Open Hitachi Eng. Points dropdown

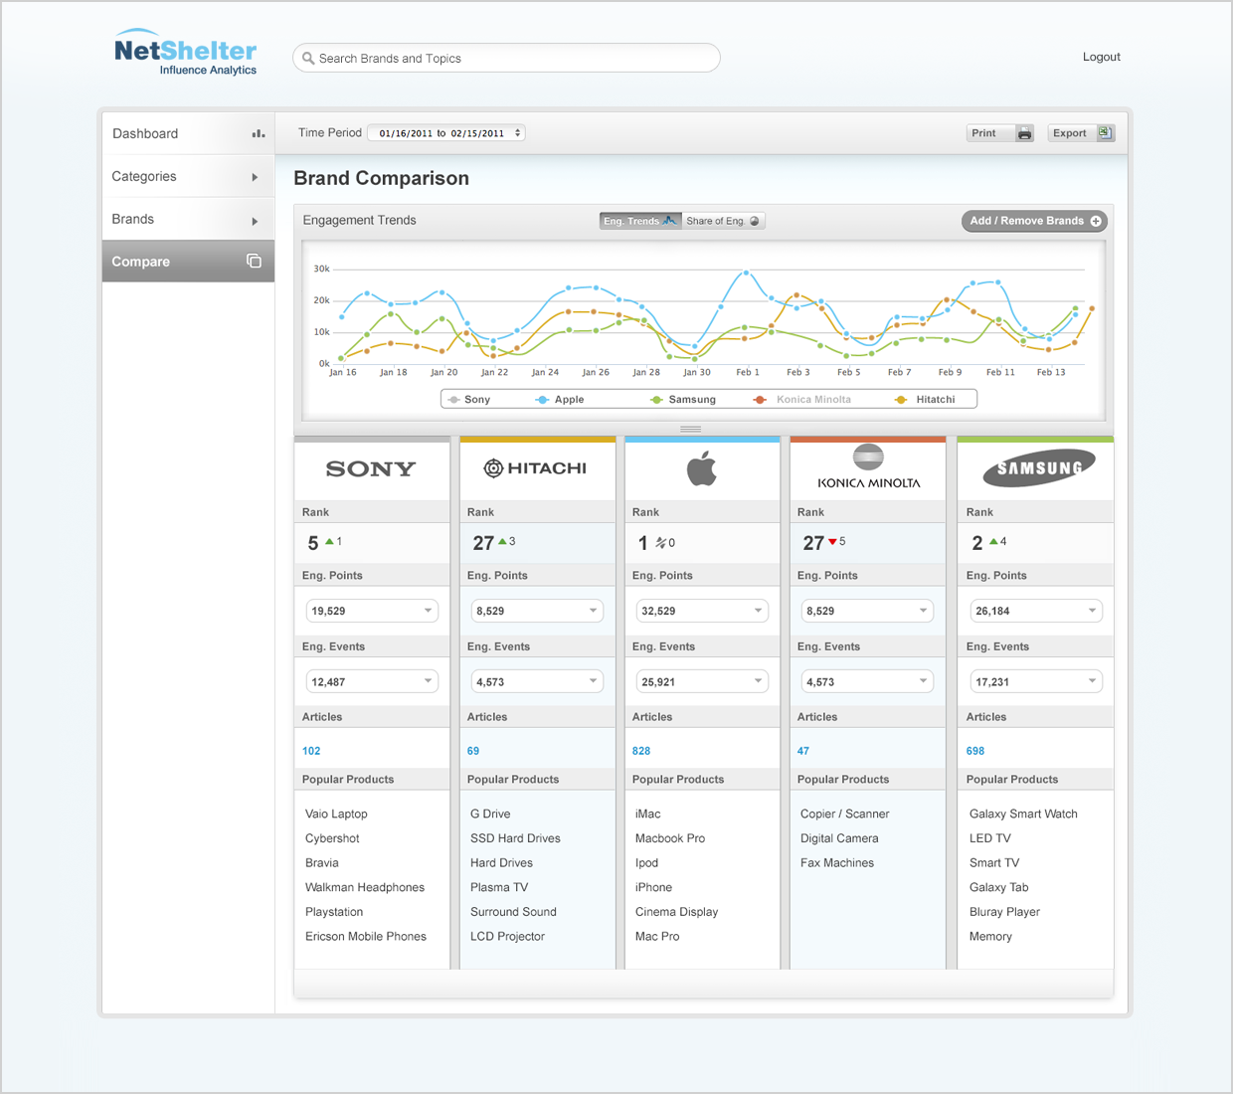tap(537, 611)
